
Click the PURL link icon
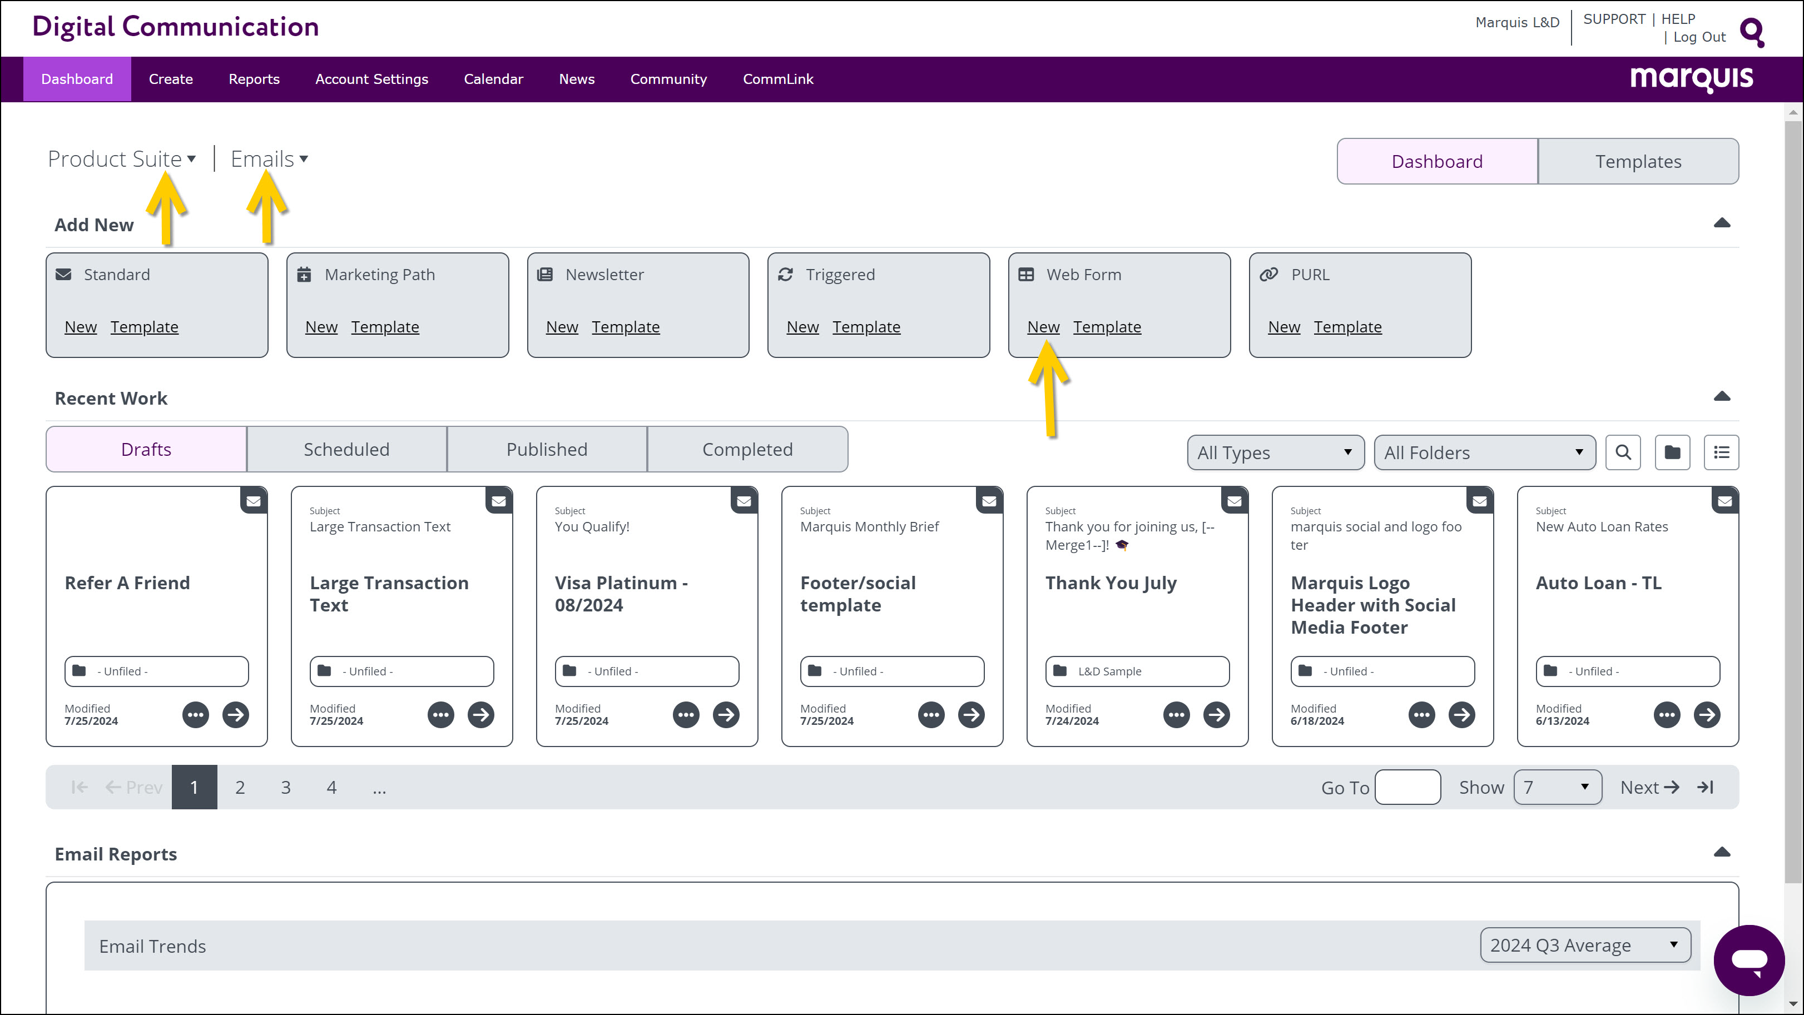[x=1268, y=275]
